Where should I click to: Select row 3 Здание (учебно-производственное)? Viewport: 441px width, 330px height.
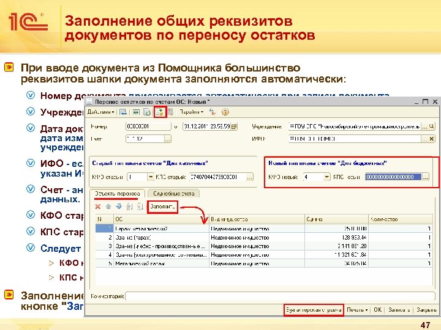pyautogui.click(x=264, y=246)
